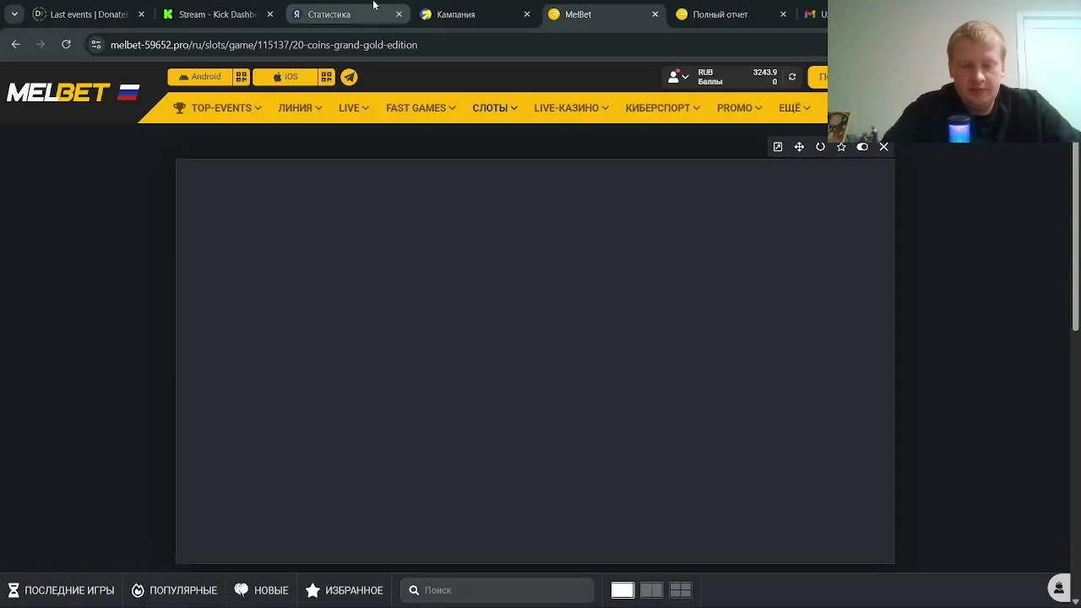Image resolution: width=1081 pixels, height=608 pixels.
Task: Select two-game split layout
Action: pyautogui.click(x=651, y=590)
